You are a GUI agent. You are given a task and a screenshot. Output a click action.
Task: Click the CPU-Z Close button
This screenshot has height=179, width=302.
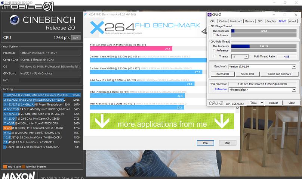point(292,103)
